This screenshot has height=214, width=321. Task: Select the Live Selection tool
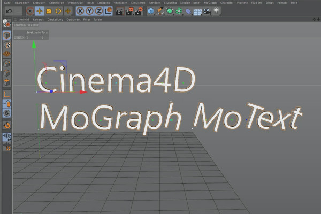click(30, 11)
